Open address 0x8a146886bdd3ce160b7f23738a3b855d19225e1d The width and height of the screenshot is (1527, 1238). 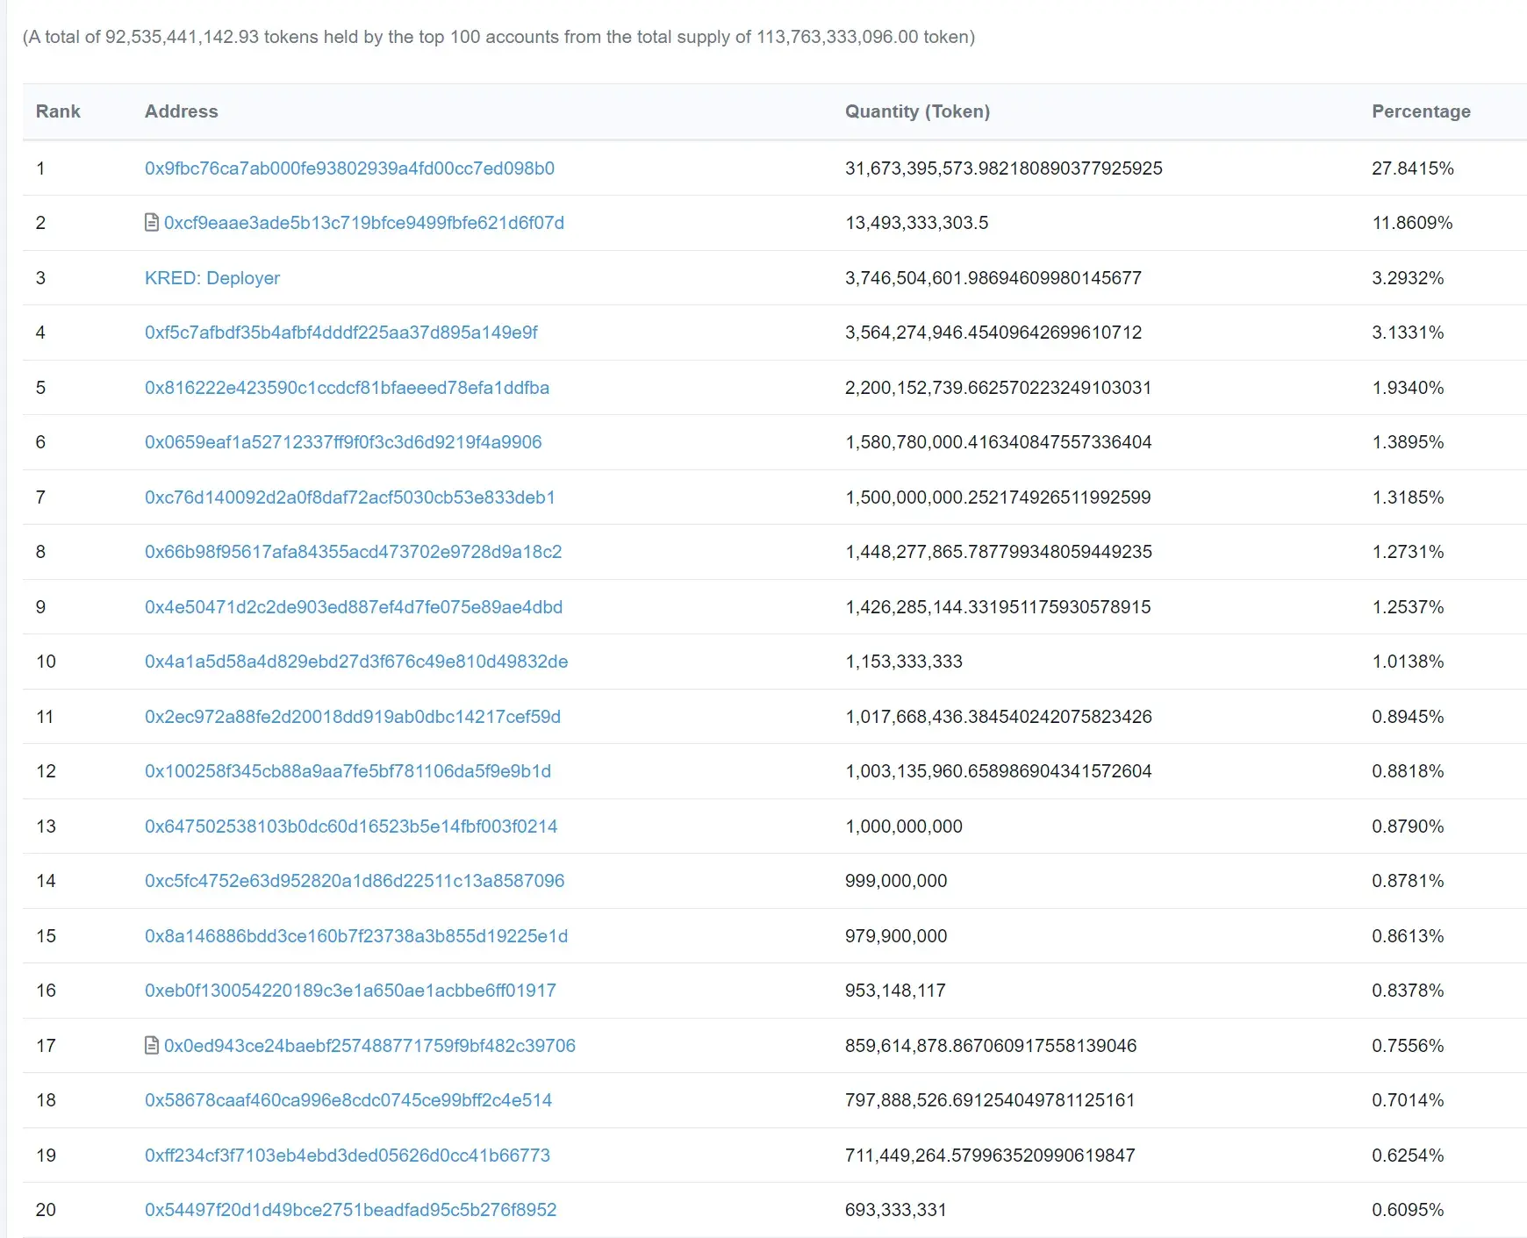point(356,935)
